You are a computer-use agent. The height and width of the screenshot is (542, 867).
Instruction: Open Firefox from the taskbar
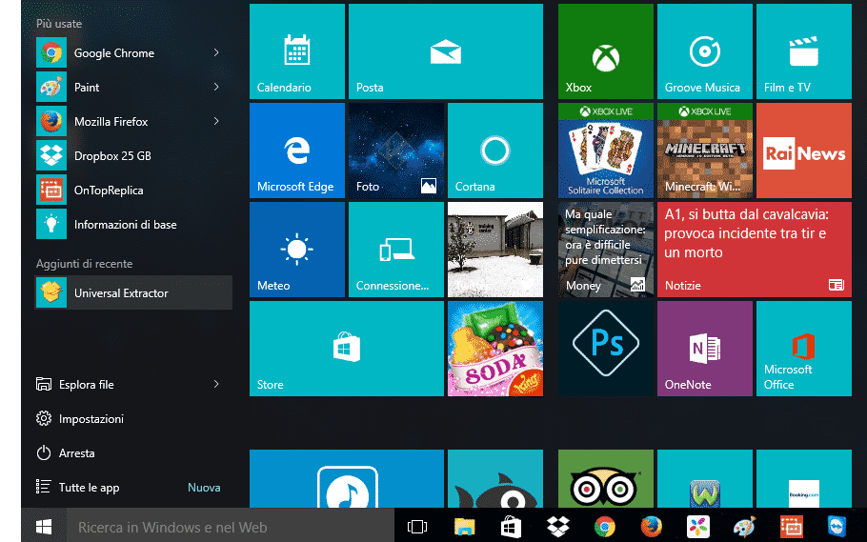point(652,527)
